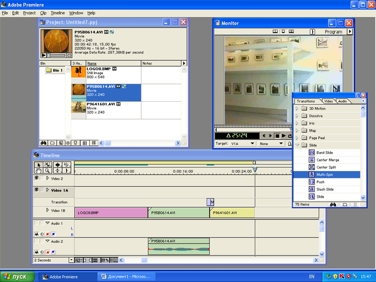376x282 pixels.
Task: Click the Find binoculars icon in Project window
Action: 44,143
